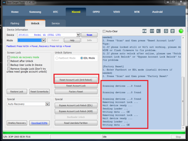
Task: Click the Reset Screenlocks button
Action: tap(39, 92)
